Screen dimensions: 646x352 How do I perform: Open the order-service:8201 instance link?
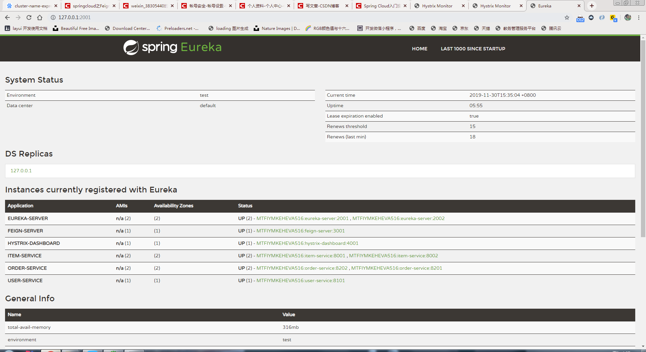tap(397, 268)
